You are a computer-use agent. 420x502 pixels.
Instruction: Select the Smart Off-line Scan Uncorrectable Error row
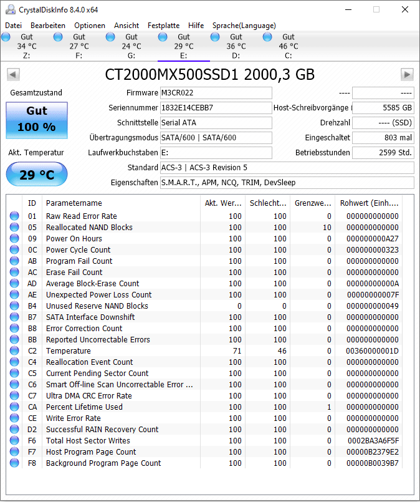pyautogui.click(x=205, y=384)
